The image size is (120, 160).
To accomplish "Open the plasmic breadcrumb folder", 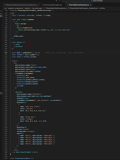I will (x=28, y=8).
